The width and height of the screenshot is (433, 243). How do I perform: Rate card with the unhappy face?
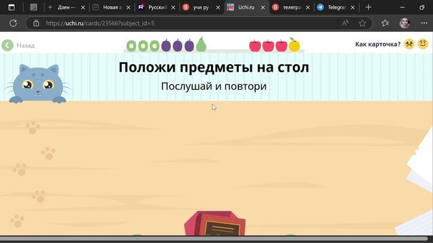tap(409, 44)
